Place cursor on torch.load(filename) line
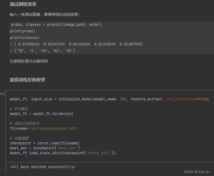 click(45, 143)
